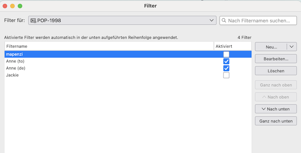Image resolution: width=301 pixels, height=153 pixels.
Task: Focus the Nach Filternamen suchen field
Action: tap(258, 20)
